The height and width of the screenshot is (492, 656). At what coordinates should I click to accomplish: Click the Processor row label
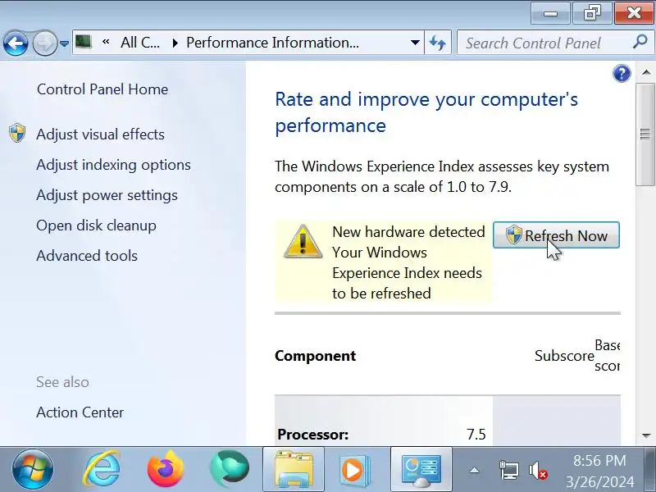pyautogui.click(x=312, y=435)
